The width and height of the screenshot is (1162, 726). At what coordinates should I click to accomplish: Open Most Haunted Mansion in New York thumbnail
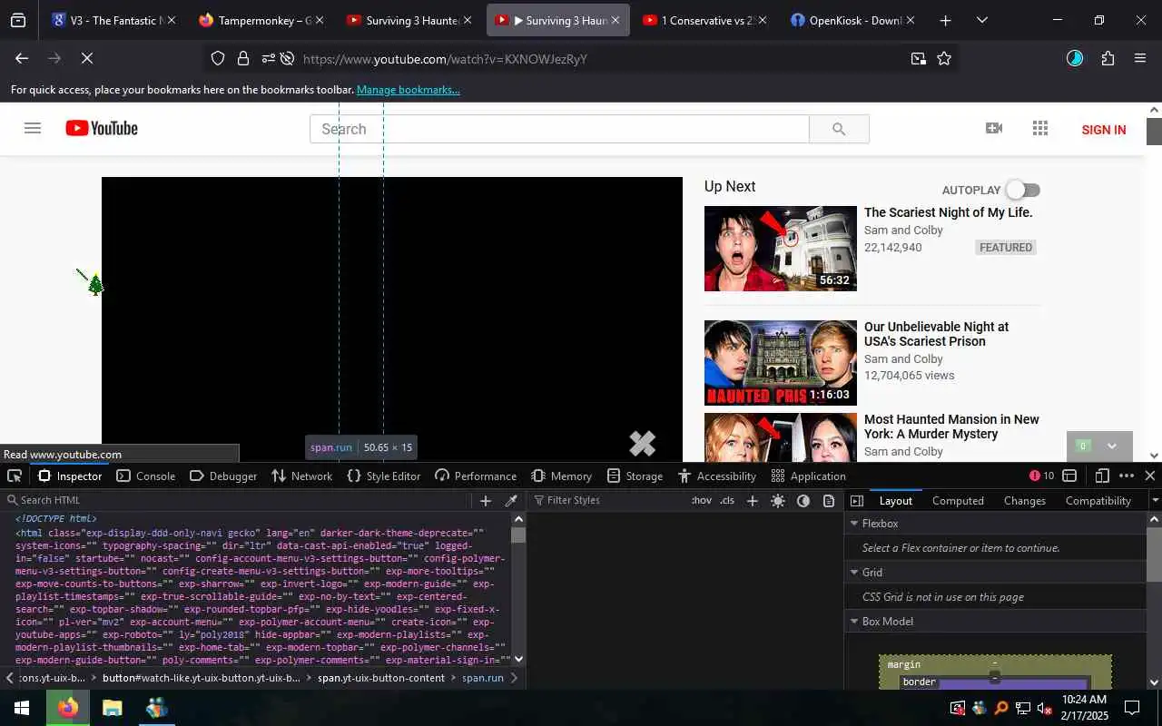click(x=781, y=437)
